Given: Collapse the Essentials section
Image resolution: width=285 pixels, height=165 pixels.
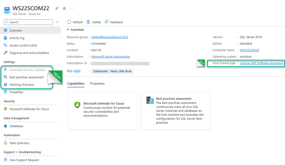Looking at the screenshot, I should (69, 30).
